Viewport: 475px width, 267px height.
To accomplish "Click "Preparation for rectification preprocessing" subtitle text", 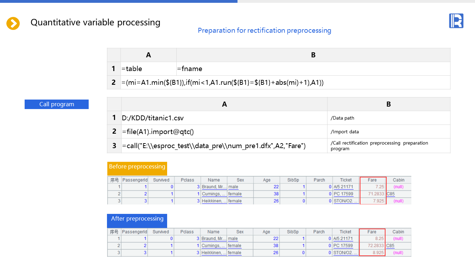I will (264, 31).
